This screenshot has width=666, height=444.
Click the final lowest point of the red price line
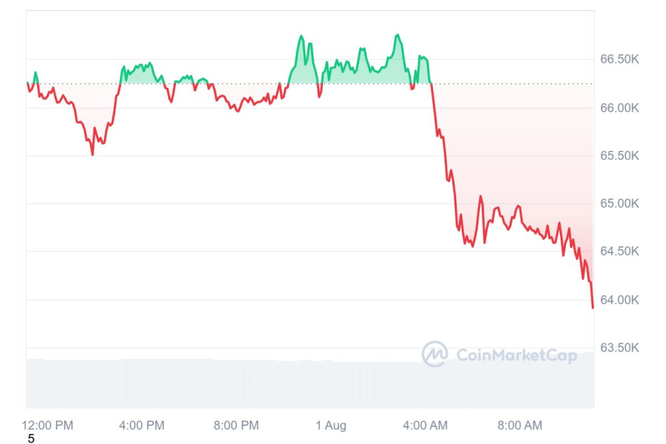(x=592, y=308)
